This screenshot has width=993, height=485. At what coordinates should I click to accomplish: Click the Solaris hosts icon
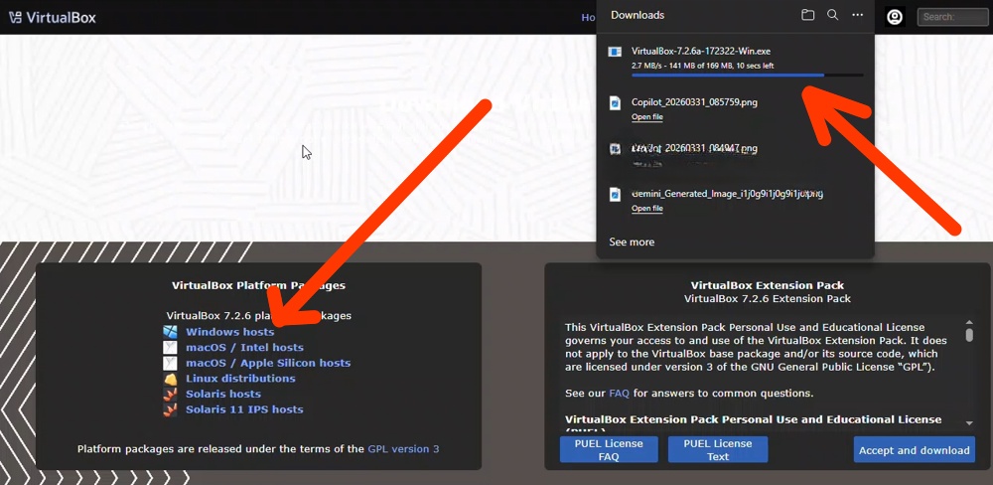(171, 395)
